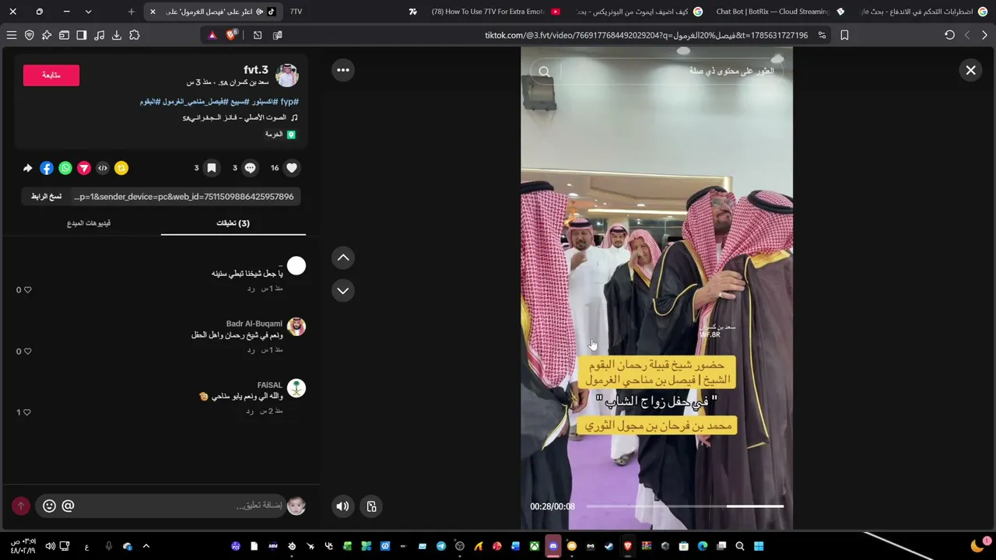Open the Brave VPN shield icon

tap(30, 35)
